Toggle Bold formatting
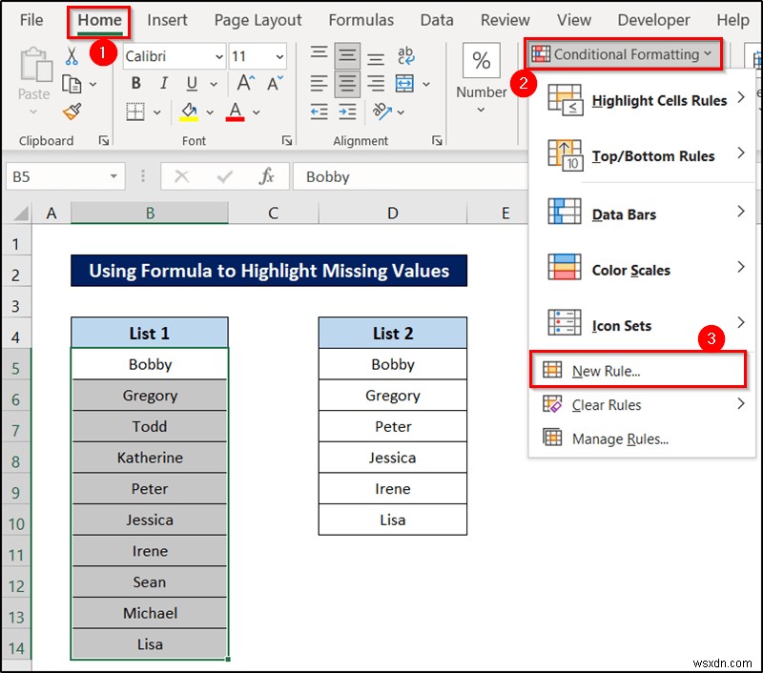763x673 pixels. coord(135,83)
